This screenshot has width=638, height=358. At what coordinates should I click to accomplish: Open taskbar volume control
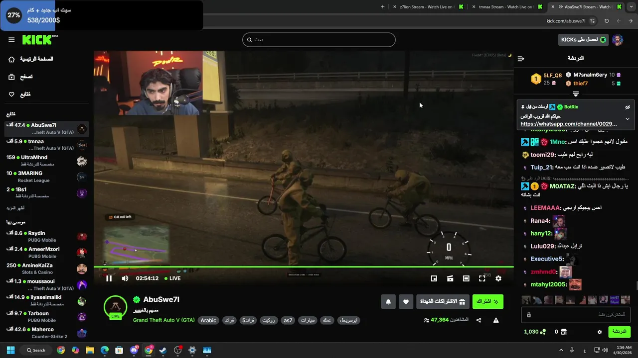[606, 350]
